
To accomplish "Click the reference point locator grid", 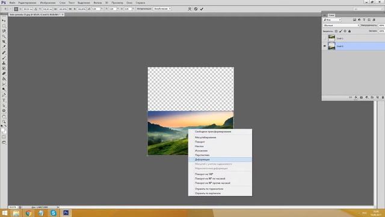I will point(16,9).
